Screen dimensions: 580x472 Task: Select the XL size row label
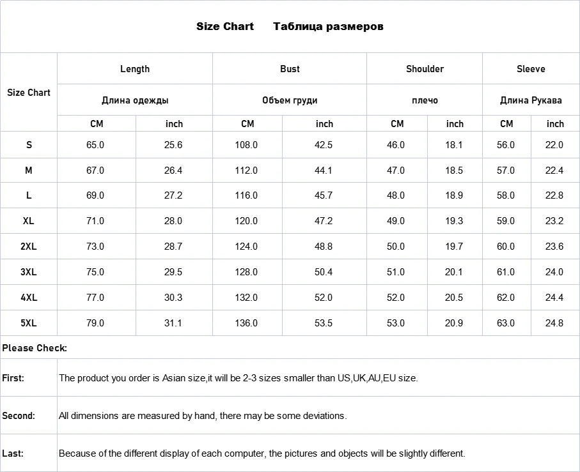[x=29, y=221]
